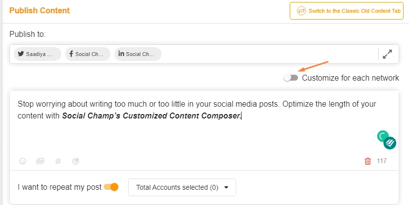Enable the Customize for each network toggle
The image size is (409, 205).
tap(291, 78)
